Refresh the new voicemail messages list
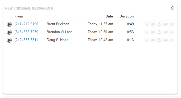 coord(173,8)
